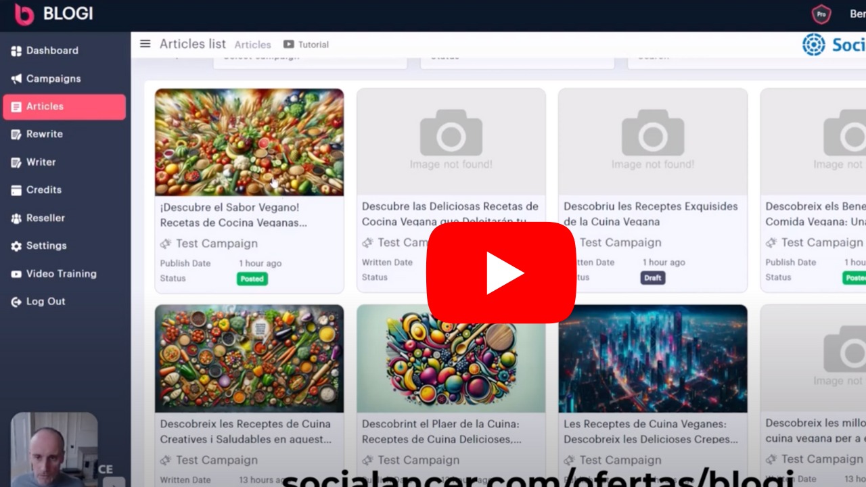Click the Writer edit icon
Image resolution: width=866 pixels, height=487 pixels.
pyautogui.click(x=16, y=162)
